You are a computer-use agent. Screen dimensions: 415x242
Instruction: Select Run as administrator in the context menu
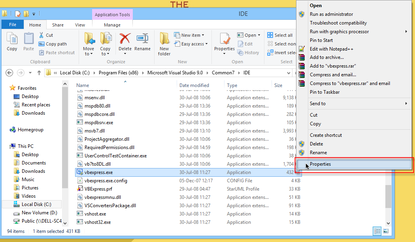[x=331, y=14]
